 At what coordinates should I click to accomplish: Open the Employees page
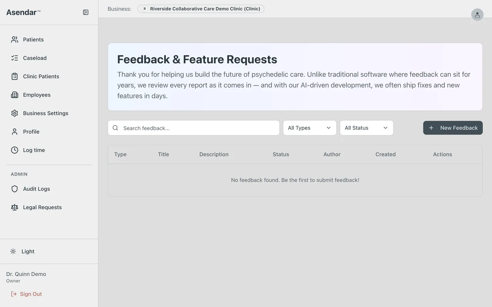click(x=49, y=95)
